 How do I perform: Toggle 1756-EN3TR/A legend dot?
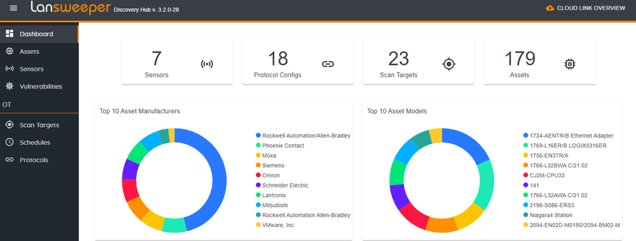tap(526, 156)
